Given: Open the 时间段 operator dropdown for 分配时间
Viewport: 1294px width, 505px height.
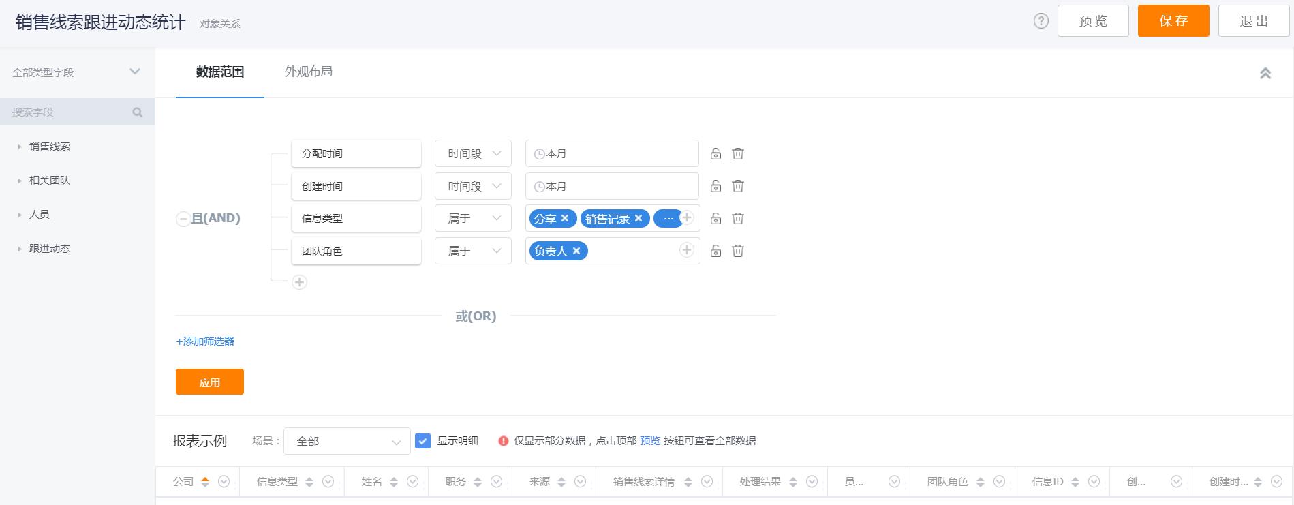Looking at the screenshot, I should point(473,154).
